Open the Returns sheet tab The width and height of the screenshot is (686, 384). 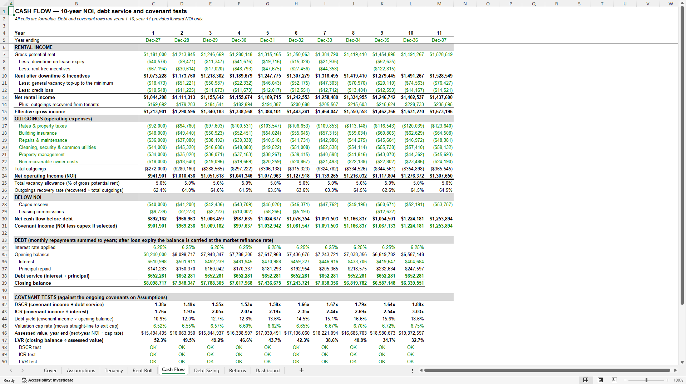tap(237, 370)
